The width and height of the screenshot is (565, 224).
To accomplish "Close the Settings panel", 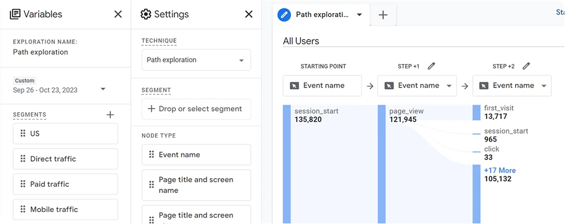I will click(249, 14).
